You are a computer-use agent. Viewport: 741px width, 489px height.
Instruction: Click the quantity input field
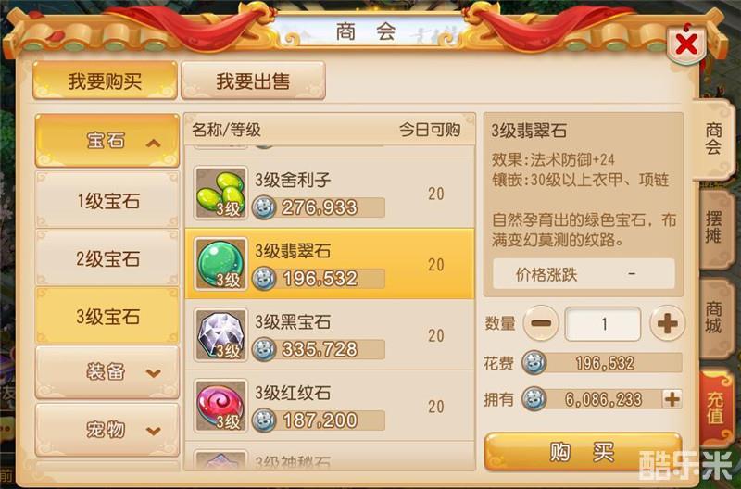603,323
